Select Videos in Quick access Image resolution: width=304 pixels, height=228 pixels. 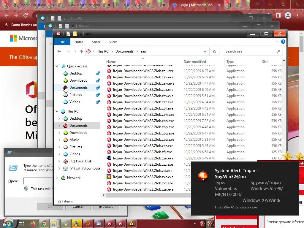tap(75, 102)
